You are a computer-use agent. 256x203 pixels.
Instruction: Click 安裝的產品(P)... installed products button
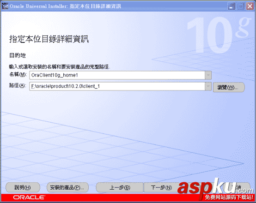pos(67,187)
